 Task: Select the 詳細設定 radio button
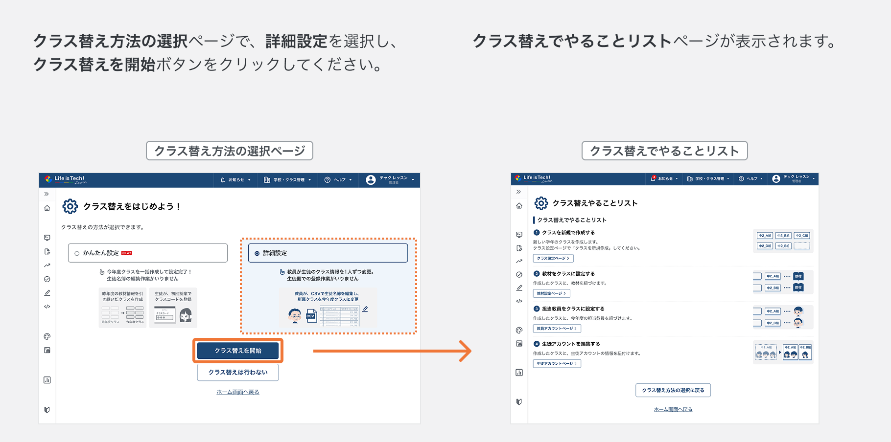(x=257, y=253)
